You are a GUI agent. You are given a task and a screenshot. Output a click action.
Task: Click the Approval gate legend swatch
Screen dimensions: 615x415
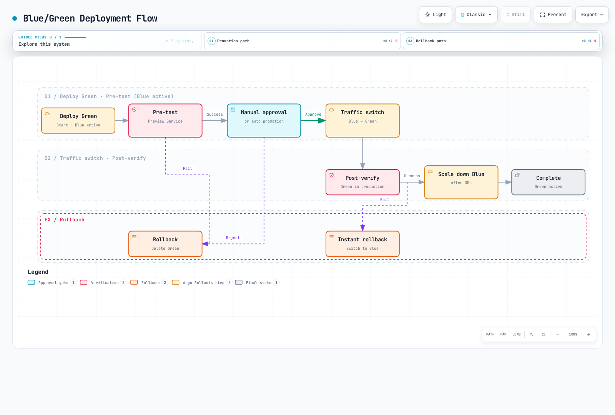click(x=32, y=282)
